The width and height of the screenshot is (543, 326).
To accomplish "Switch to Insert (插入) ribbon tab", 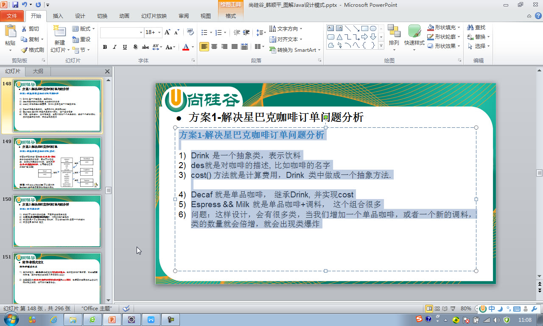I will coord(58,16).
